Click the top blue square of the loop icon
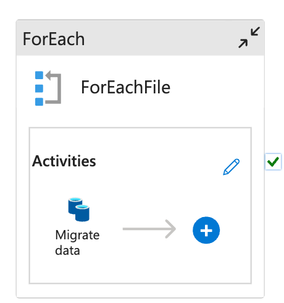Image resolution: width=284 pixels, height=303 pixels. pos(39,75)
